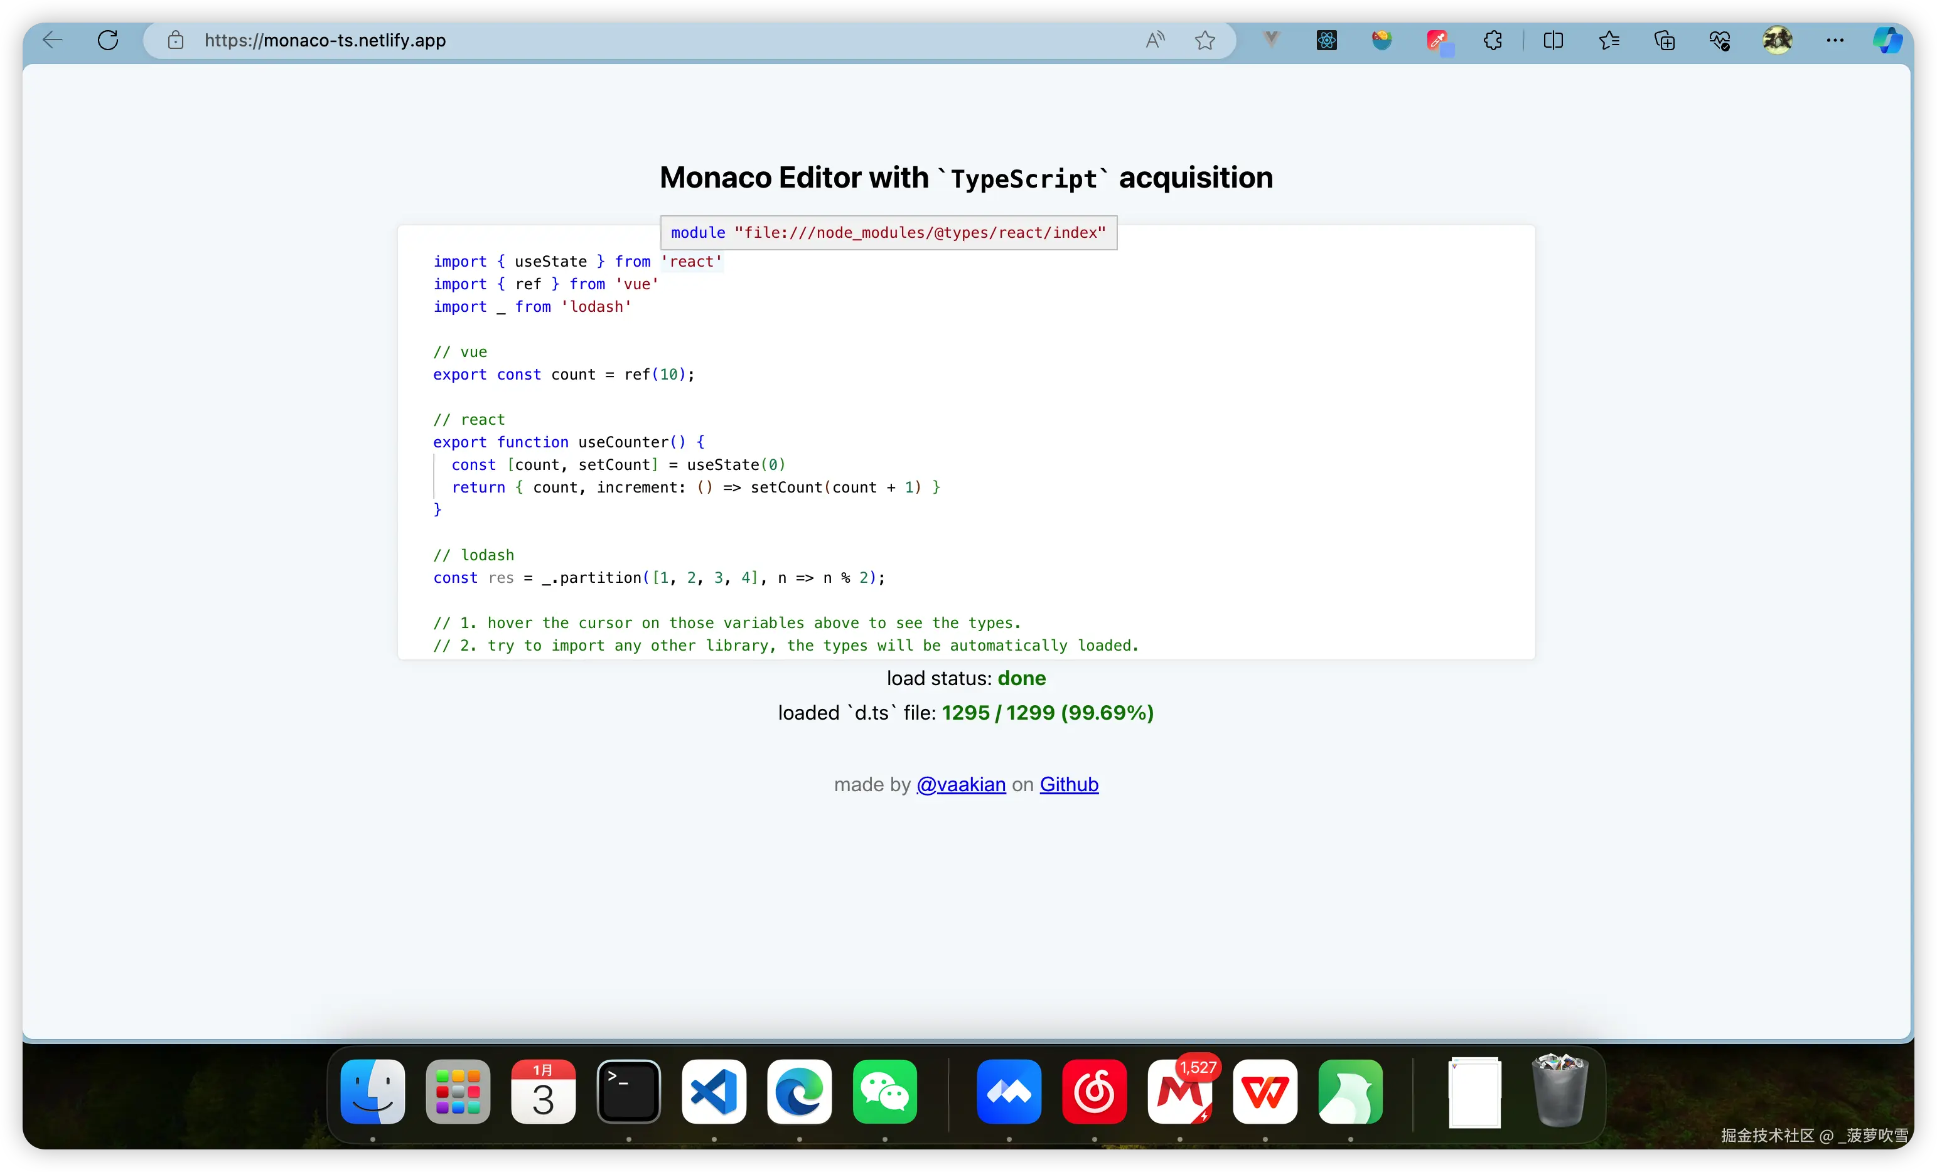The width and height of the screenshot is (1937, 1172).
Task: Reload the page with refresh icon
Action: click(x=108, y=40)
